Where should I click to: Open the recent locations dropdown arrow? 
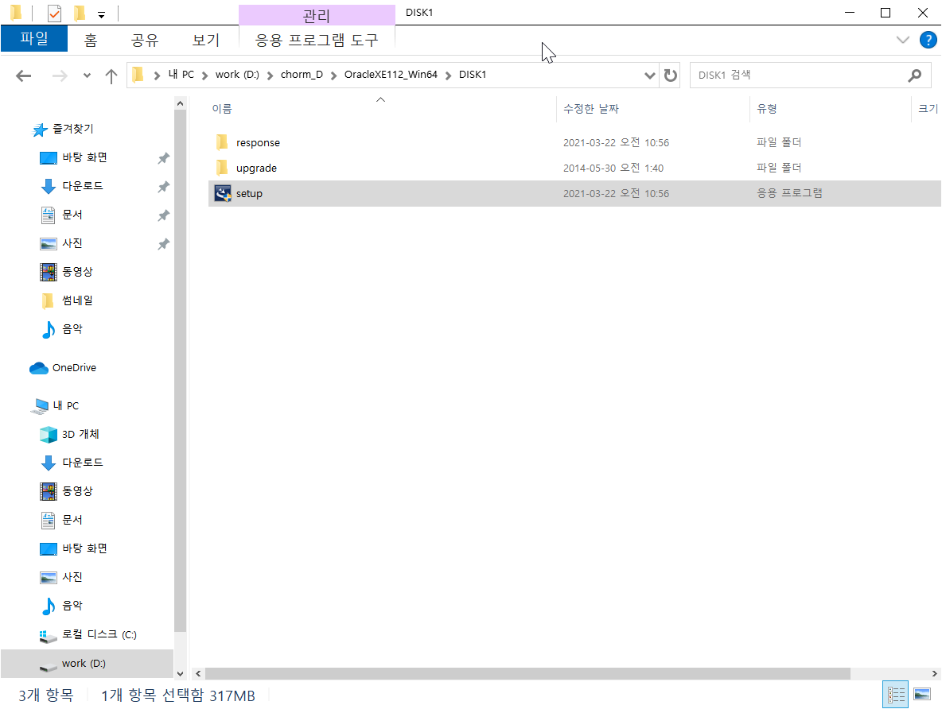[87, 76]
